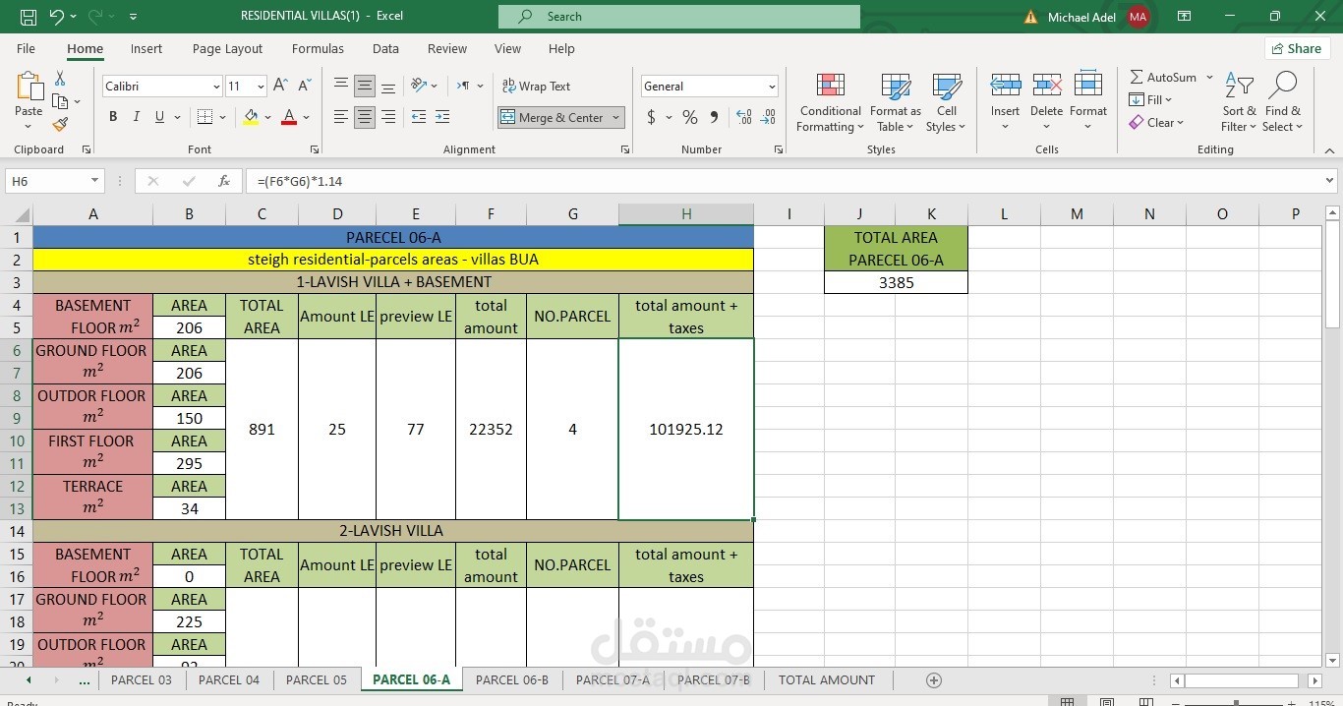
Task: Add a new sheet with plus icon
Action: (x=934, y=680)
